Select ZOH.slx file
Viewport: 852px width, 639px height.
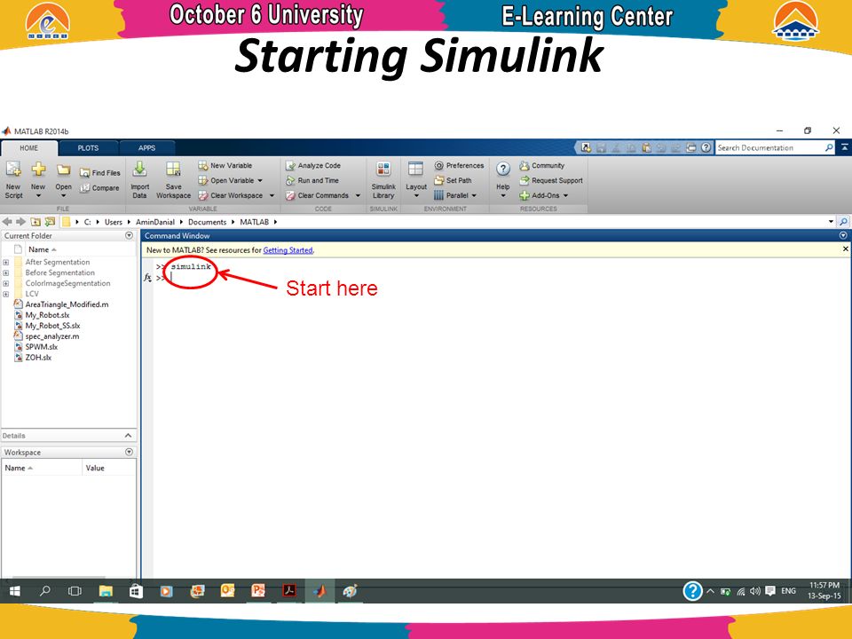[x=38, y=358]
